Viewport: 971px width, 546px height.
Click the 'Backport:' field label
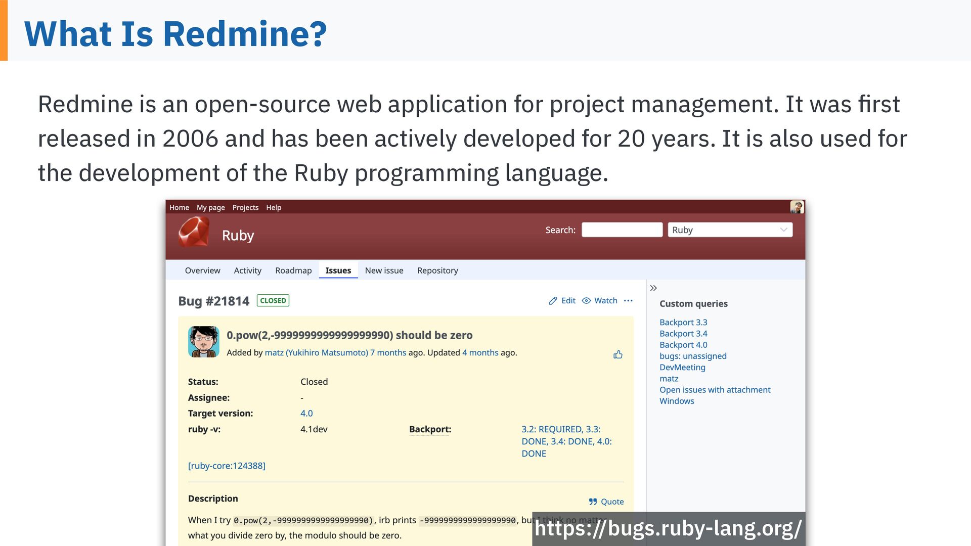click(430, 429)
